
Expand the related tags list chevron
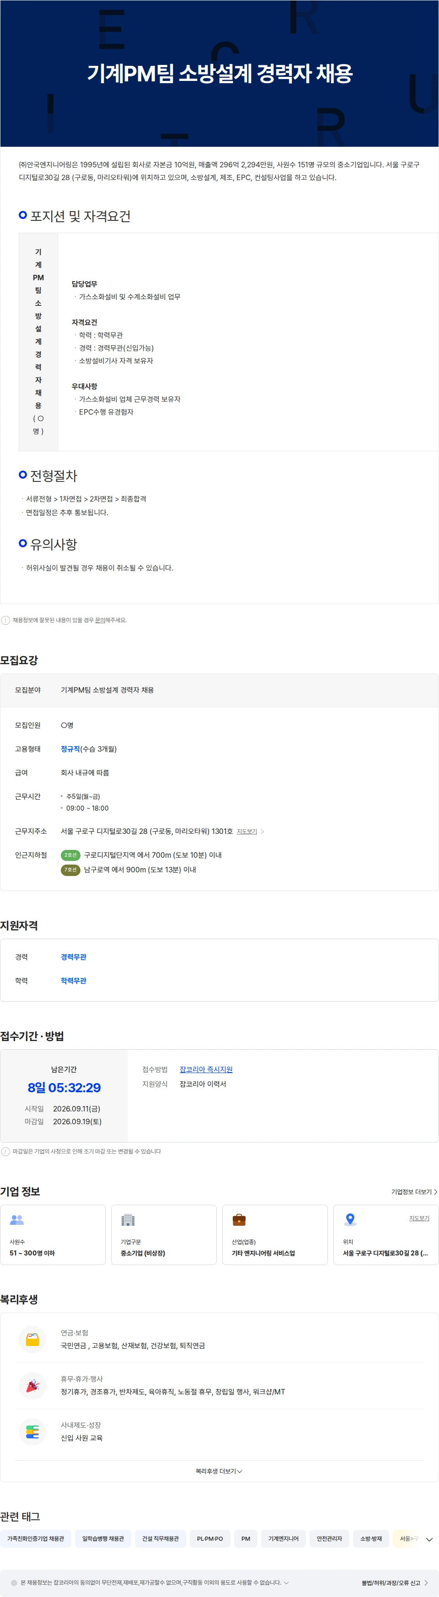tap(429, 1539)
